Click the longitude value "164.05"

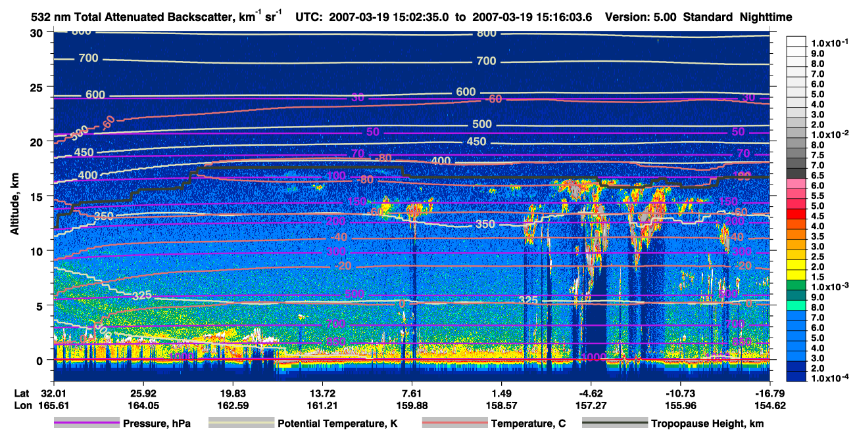pyautogui.click(x=143, y=406)
